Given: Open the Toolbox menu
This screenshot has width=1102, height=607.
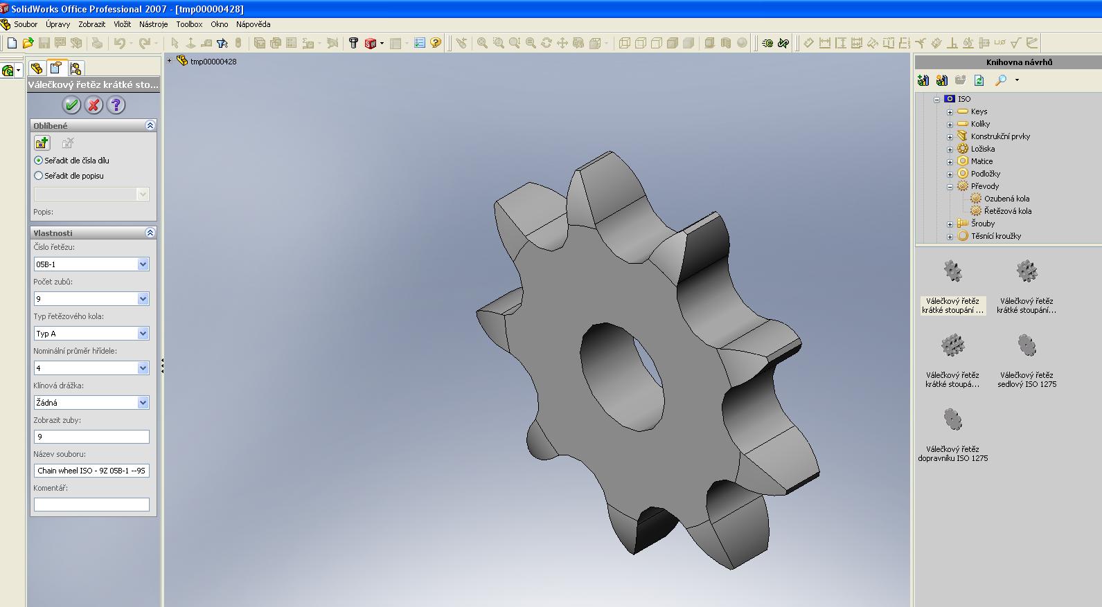Looking at the screenshot, I should 189,24.
